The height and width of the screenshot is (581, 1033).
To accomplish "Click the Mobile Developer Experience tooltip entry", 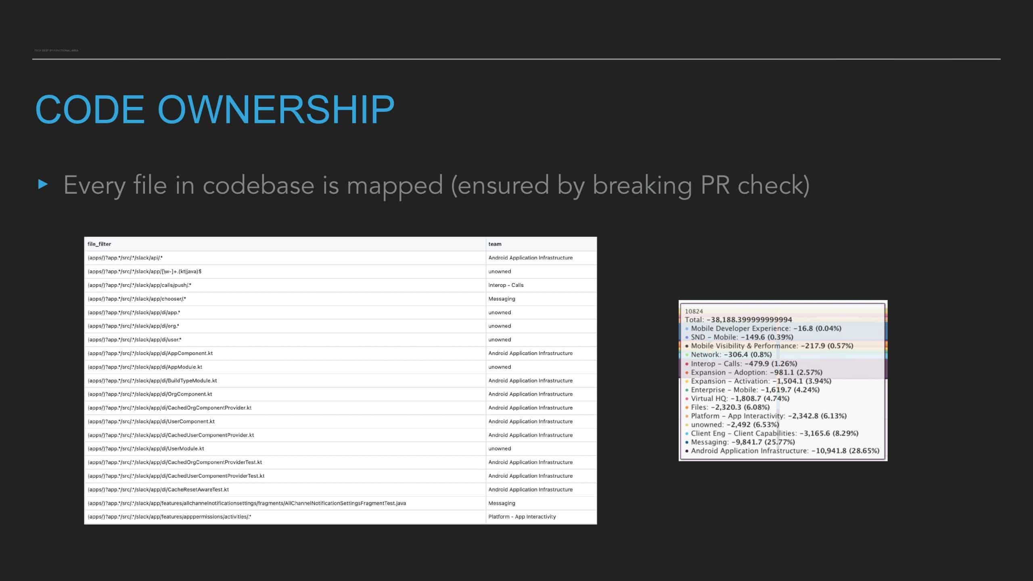I will (x=763, y=328).
